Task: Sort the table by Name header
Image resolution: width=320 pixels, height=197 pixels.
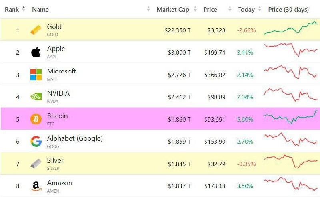Action: click(40, 9)
